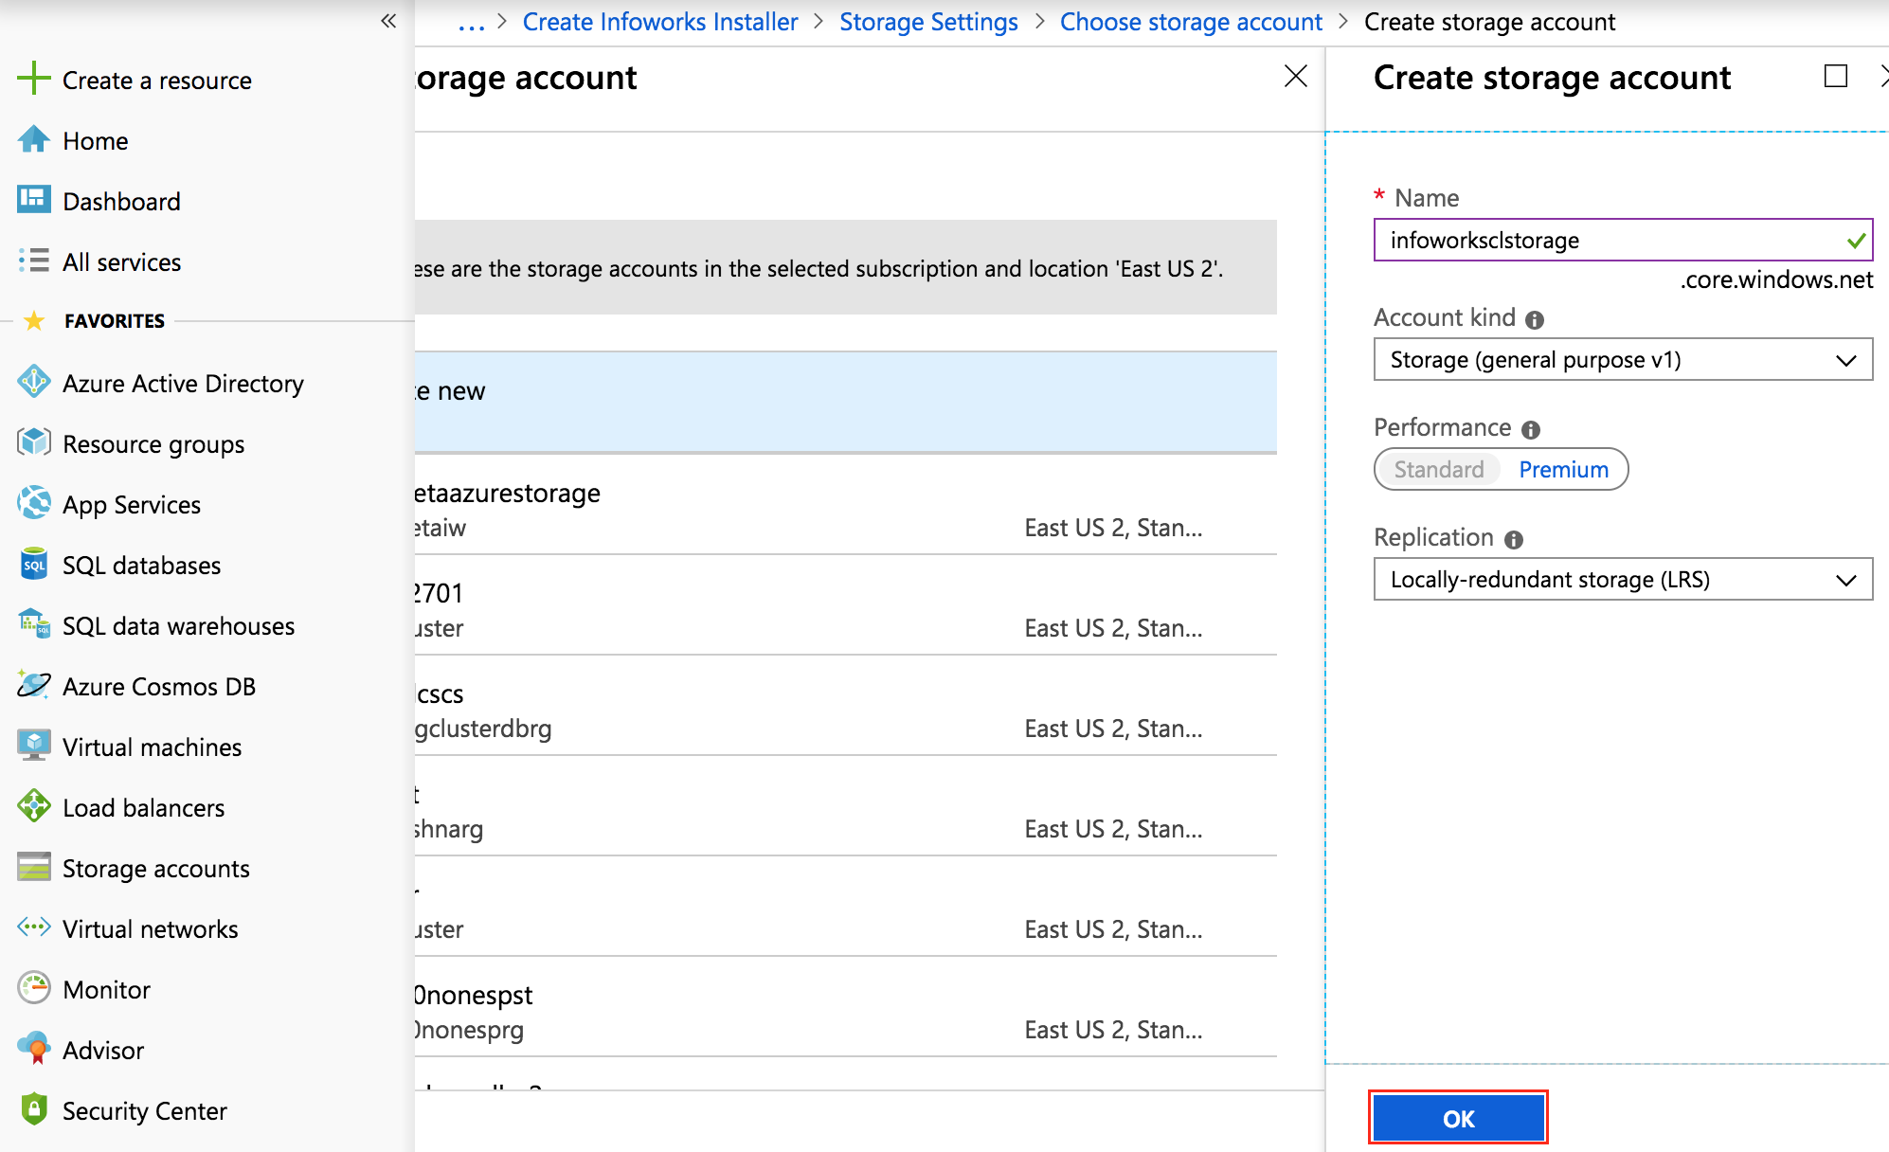Screen dimensions: 1889x1152
Task: Maximize the Create storage account blade
Action: (1836, 76)
